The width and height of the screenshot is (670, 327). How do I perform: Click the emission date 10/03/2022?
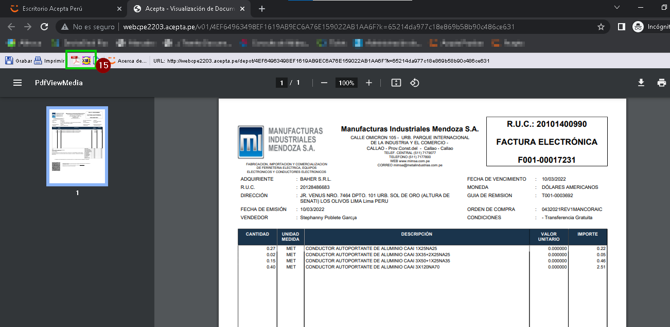tap(312, 209)
